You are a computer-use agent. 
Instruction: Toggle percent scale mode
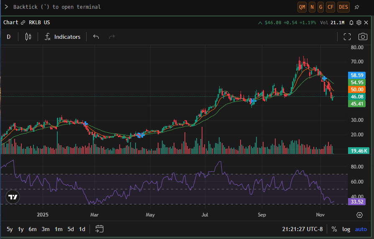(x=334, y=229)
